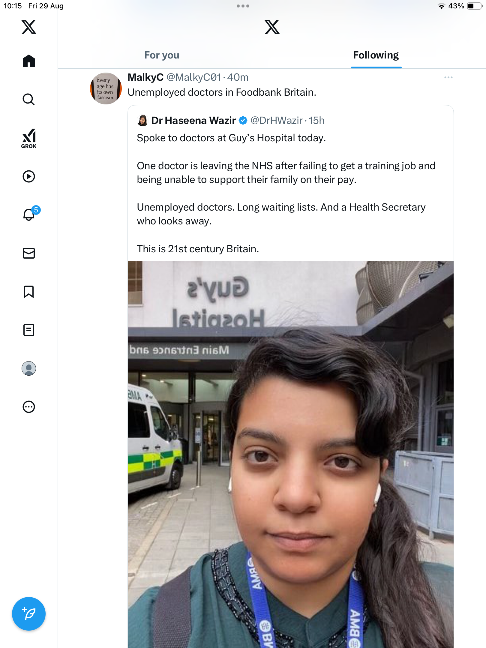Screen dimensions: 486x648
Task: Open Dr Haseena Wazir's quoted profile name
Action: coord(193,121)
